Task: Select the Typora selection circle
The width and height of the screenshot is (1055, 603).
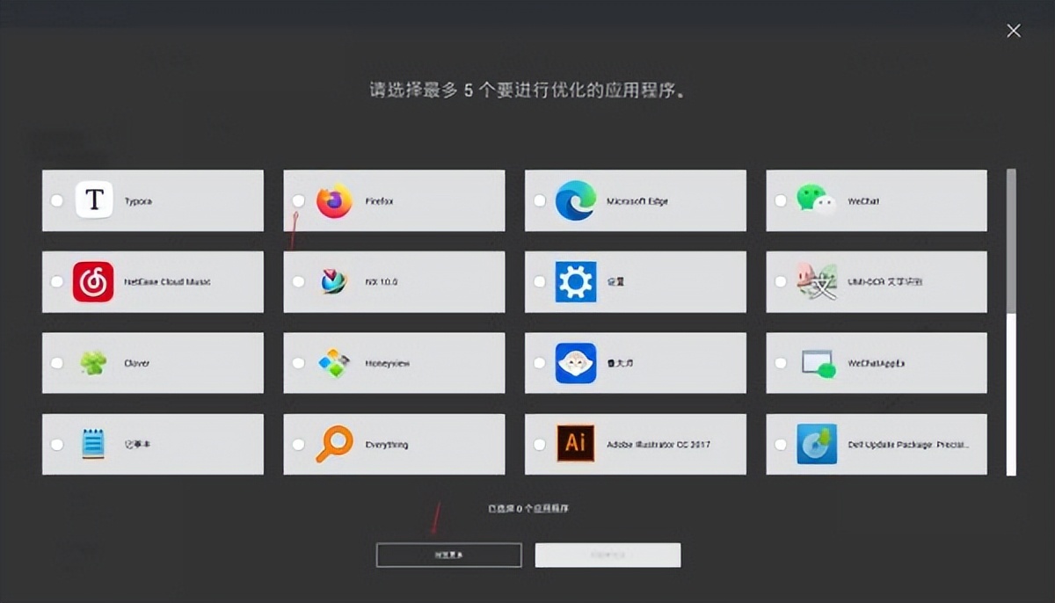Action: 57,200
